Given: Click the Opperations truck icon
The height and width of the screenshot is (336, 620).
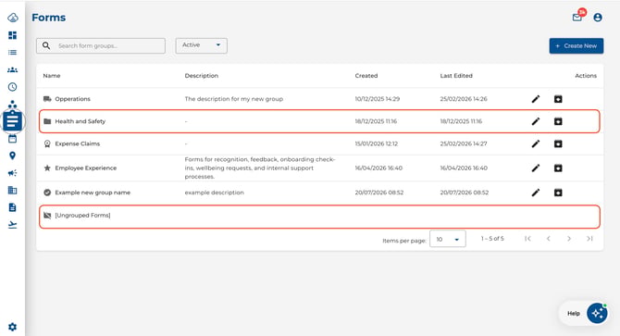Looking at the screenshot, I should coord(47,99).
